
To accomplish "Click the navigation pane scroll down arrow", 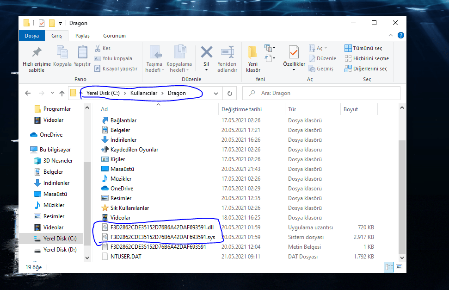I will point(87,258).
